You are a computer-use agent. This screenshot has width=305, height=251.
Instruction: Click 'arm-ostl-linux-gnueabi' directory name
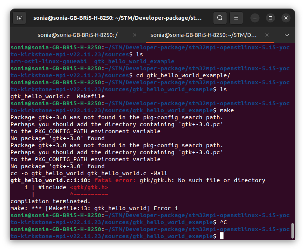point(49,61)
